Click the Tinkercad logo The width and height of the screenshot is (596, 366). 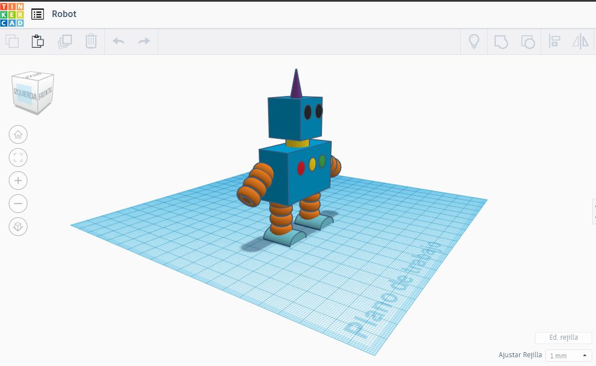[12, 14]
